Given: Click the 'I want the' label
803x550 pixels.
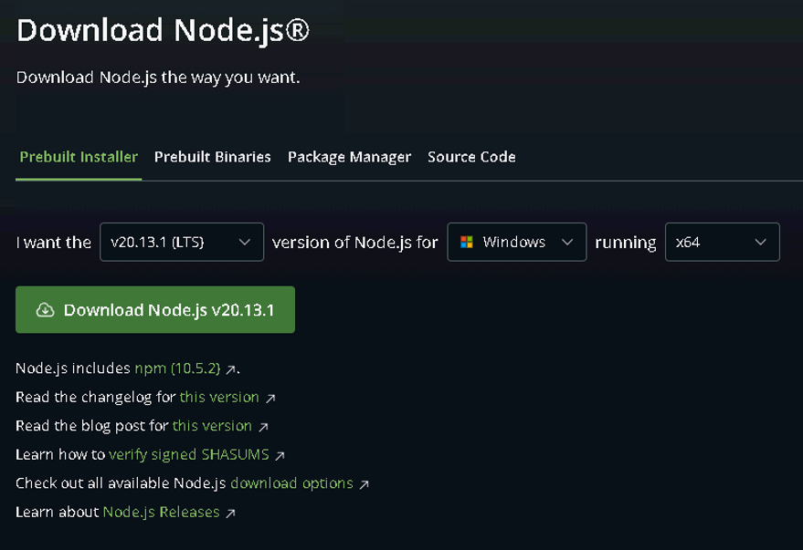Looking at the screenshot, I should [53, 242].
